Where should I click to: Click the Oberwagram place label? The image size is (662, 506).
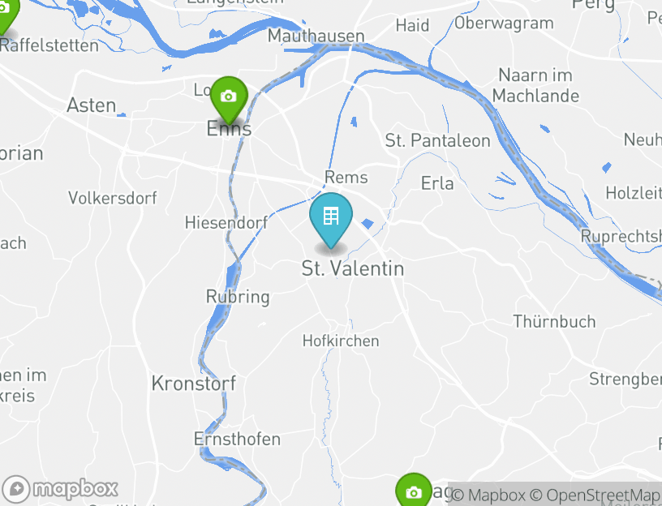pyautogui.click(x=504, y=24)
